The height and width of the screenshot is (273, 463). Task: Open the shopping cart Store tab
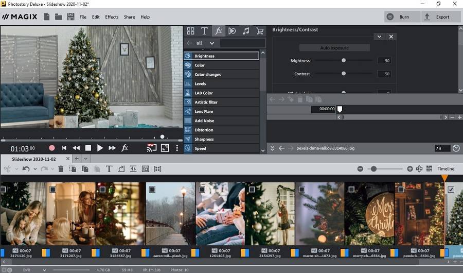click(x=260, y=31)
